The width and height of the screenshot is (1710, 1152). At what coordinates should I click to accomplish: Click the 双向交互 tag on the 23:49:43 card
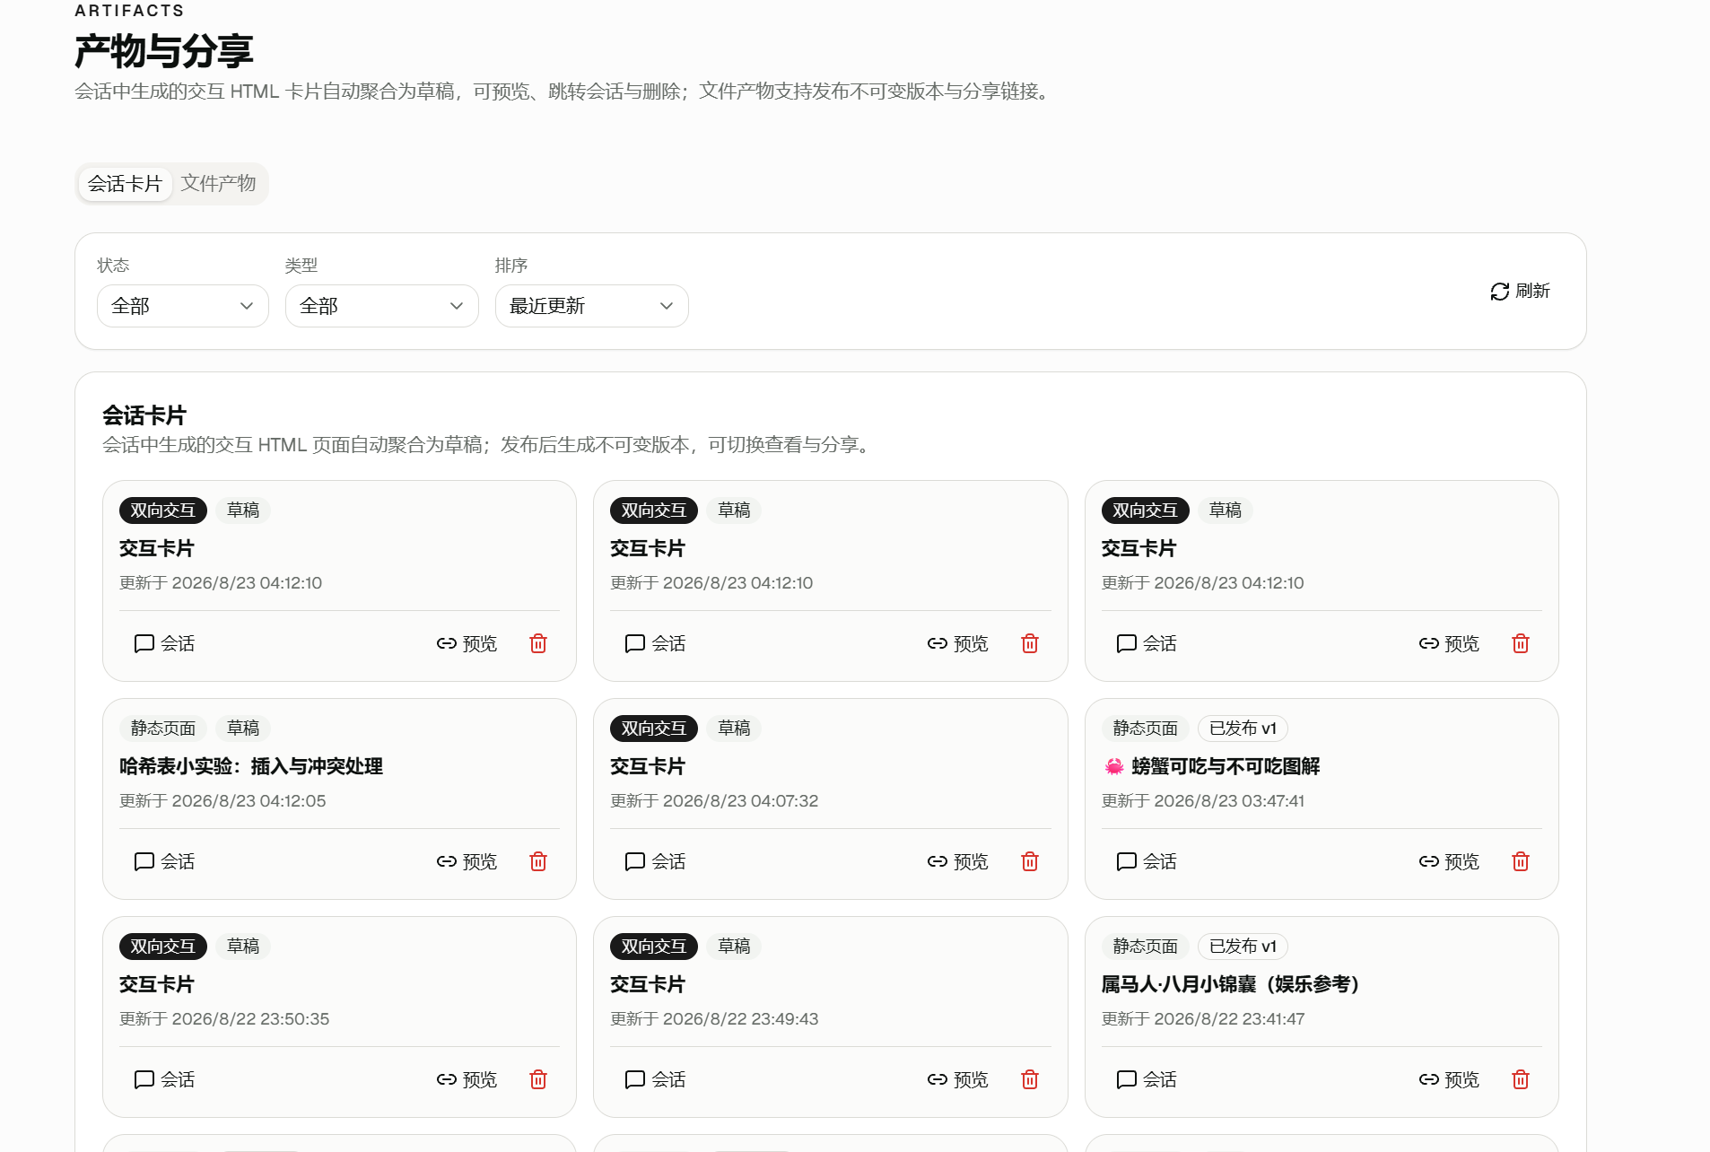pyautogui.click(x=654, y=947)
